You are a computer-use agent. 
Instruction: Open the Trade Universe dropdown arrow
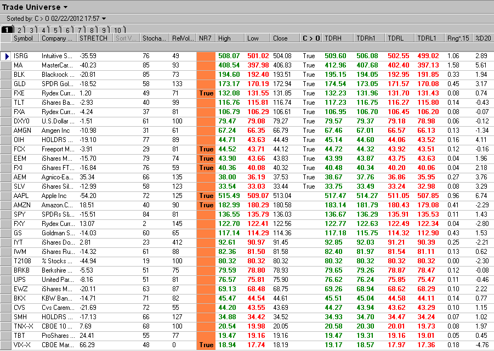[x=65, y=7]
